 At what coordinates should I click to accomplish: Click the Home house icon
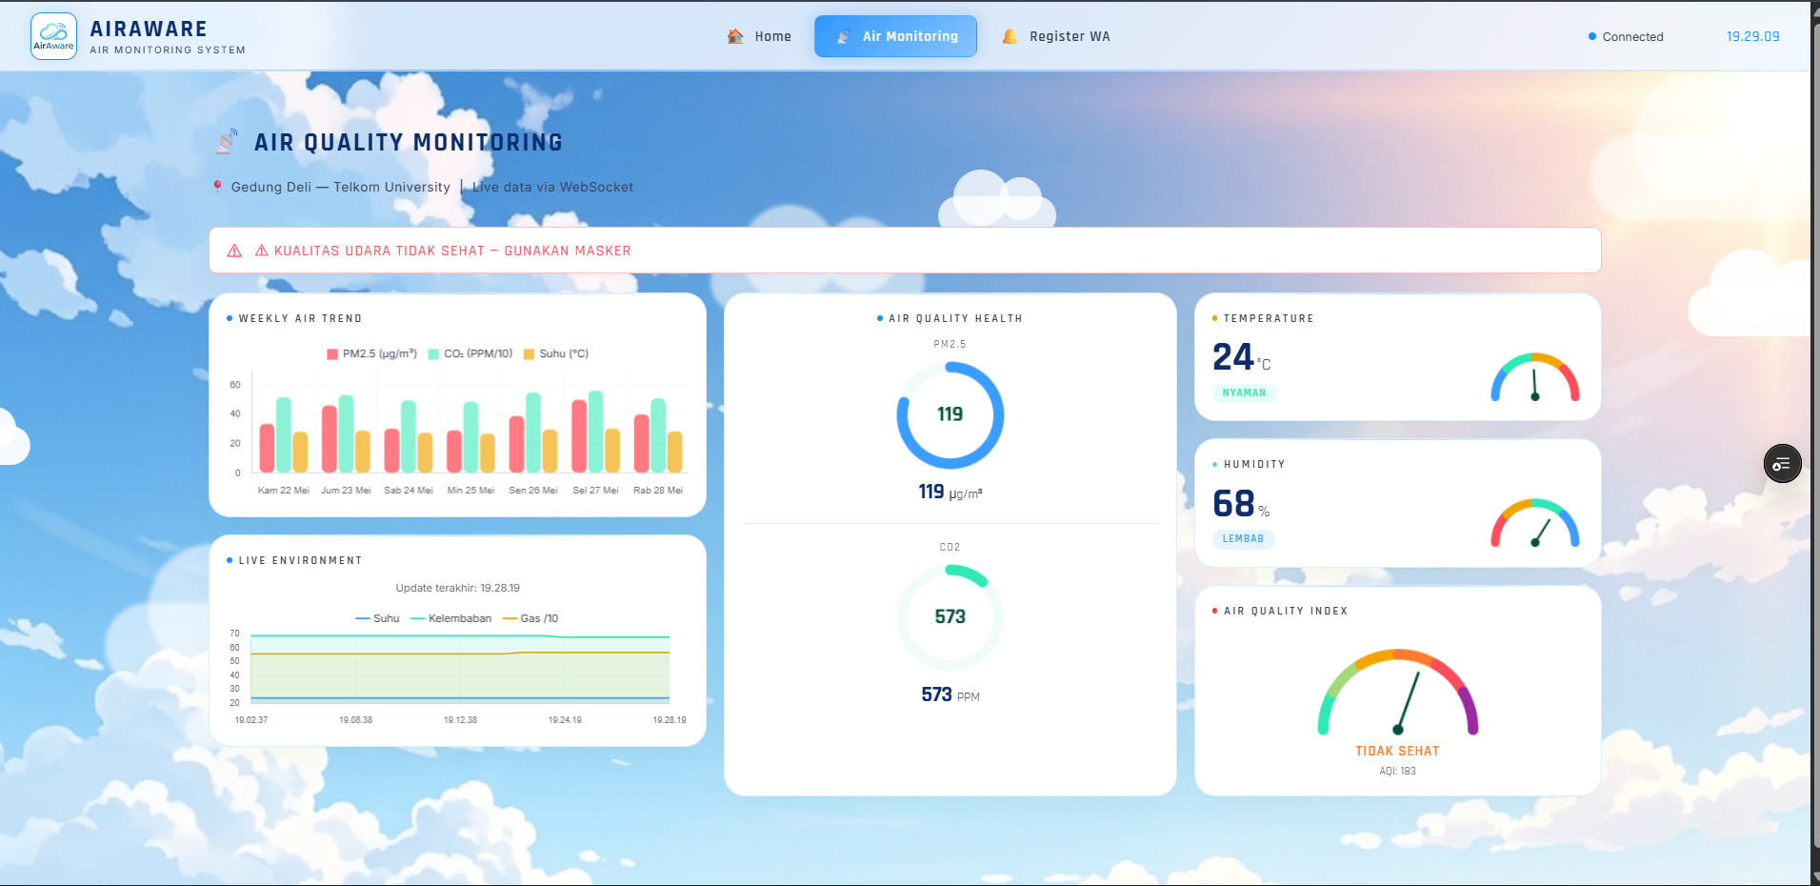coord(735,36)
